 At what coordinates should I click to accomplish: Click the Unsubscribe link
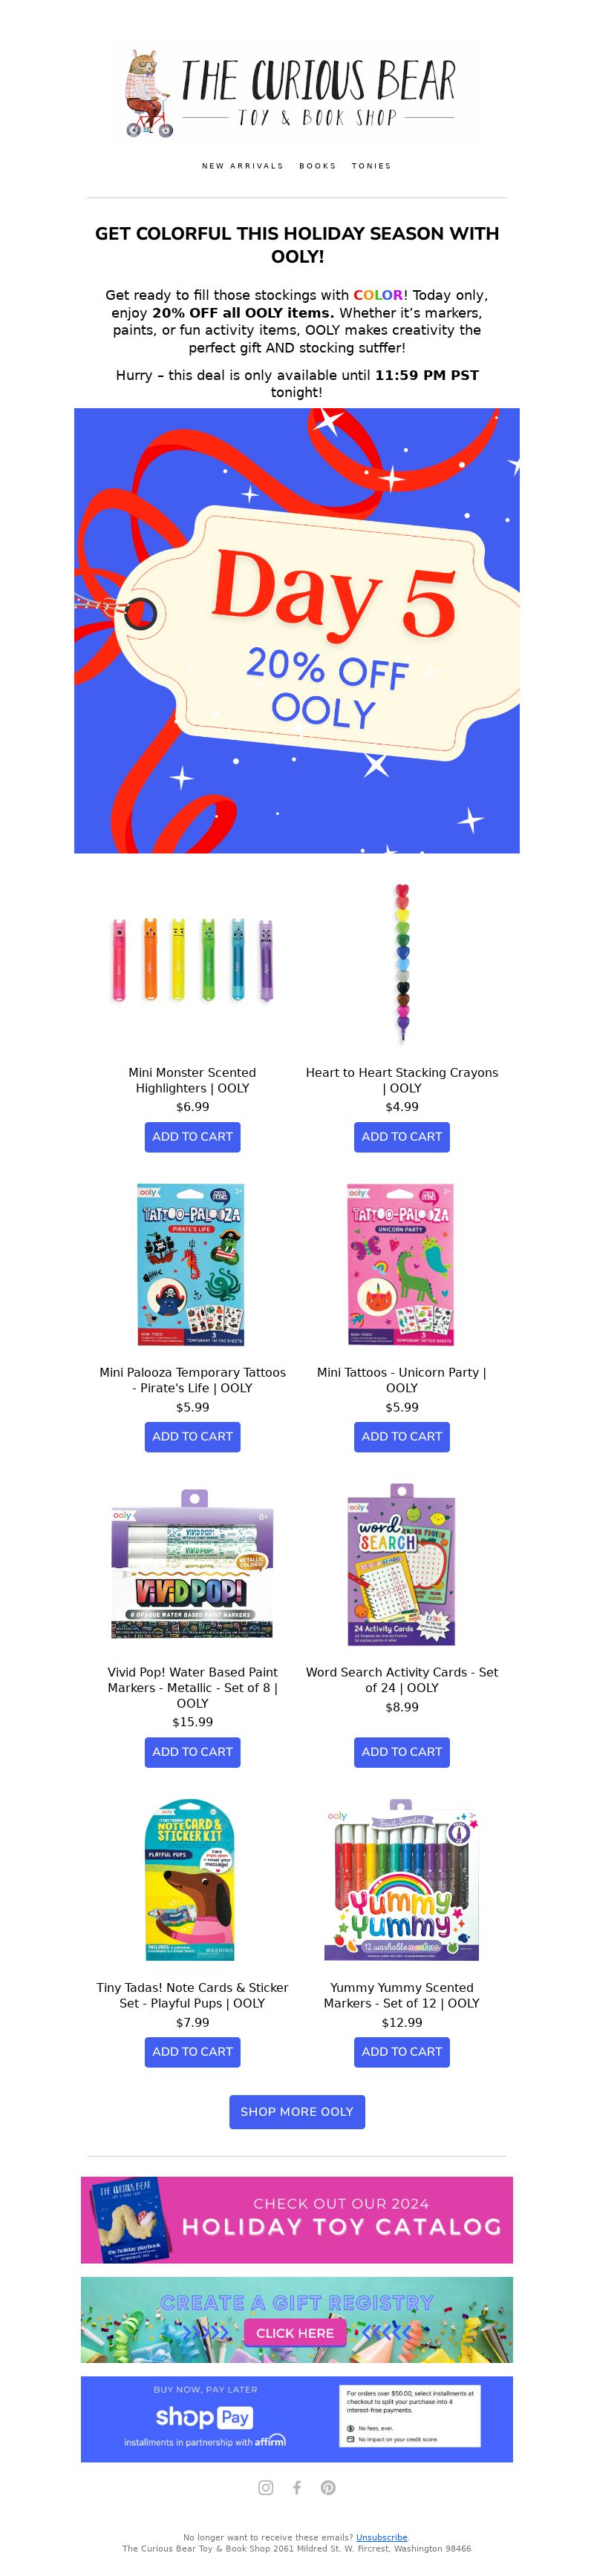(x=382, y=2537)
